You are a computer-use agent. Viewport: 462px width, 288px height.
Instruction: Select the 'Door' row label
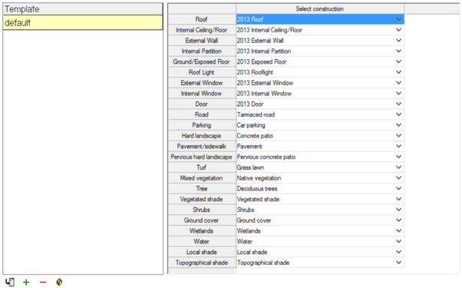click(x=202, y=104)
